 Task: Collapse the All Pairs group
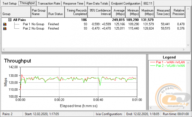pos(10,20)
